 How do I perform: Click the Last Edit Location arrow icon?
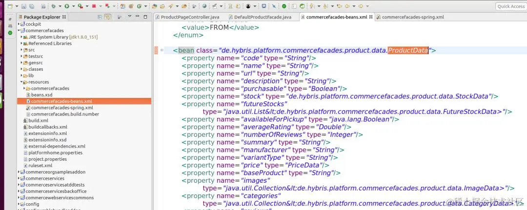click(x=339, y=6)
